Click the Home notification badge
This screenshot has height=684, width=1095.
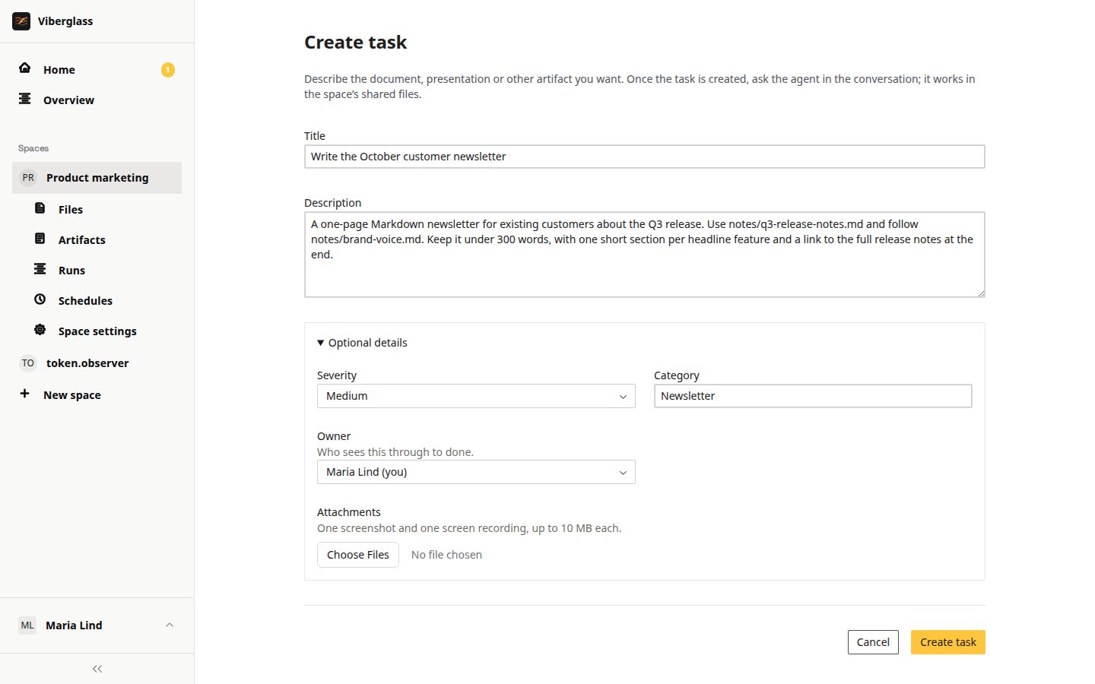point(168,70)
